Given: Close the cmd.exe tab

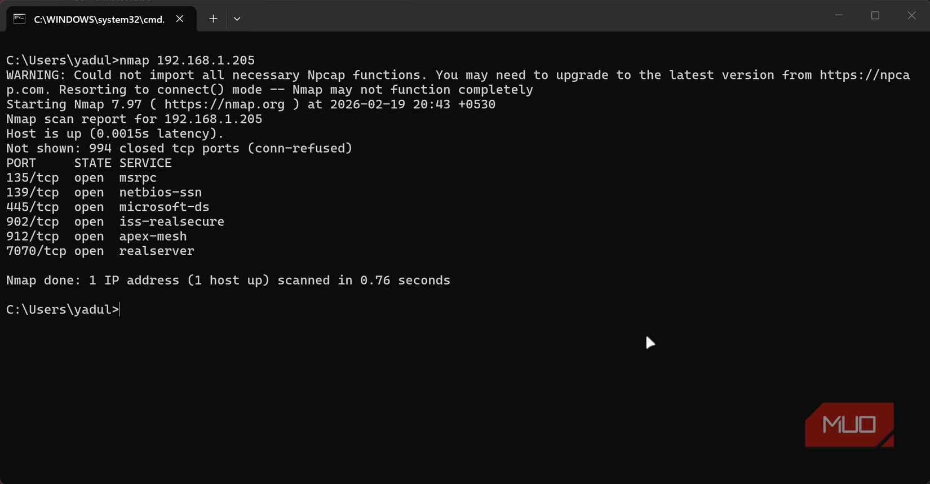Looking at the screenshot, I should point(179,19).
